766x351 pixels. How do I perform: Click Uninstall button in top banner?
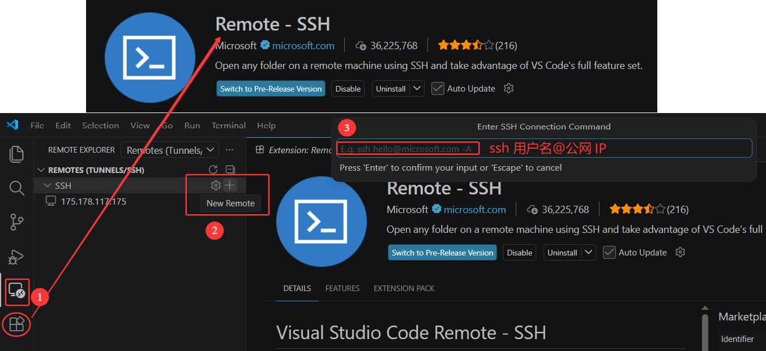point(391,89)
